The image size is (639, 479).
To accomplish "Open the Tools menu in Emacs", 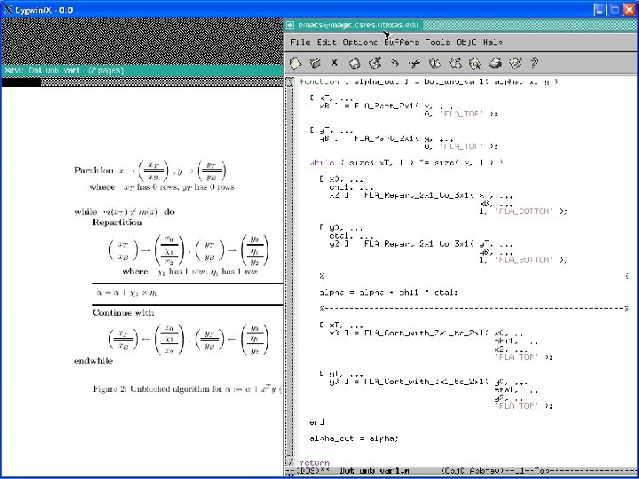I will tap(438, 43).
